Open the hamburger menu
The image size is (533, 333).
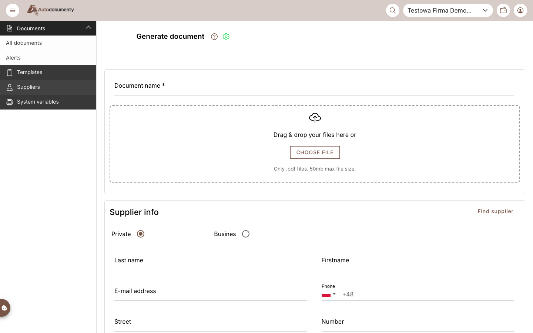pyautogui.click(x=13, y=10)
